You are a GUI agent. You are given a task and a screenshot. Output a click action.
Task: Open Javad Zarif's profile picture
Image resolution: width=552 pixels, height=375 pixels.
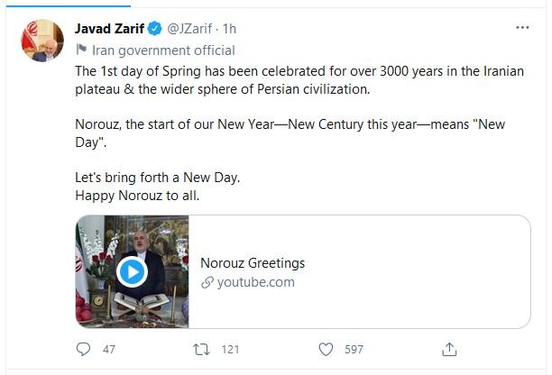42,41
